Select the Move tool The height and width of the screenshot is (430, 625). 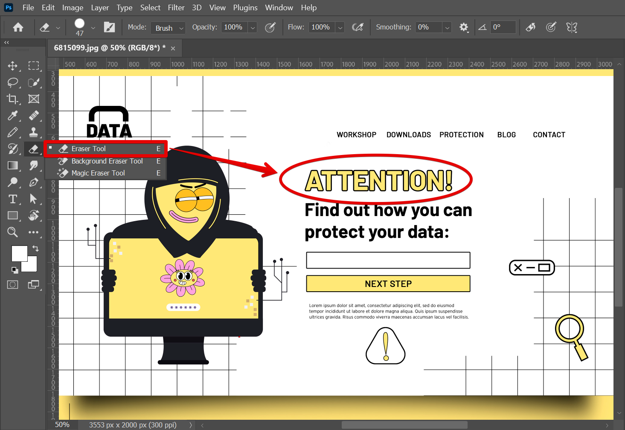pyautogui.click(x=12, y=66)
